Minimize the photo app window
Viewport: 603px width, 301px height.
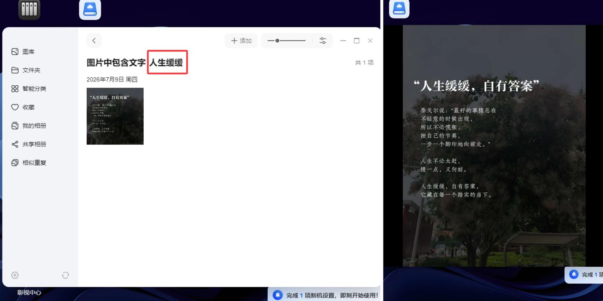point(343,41)
